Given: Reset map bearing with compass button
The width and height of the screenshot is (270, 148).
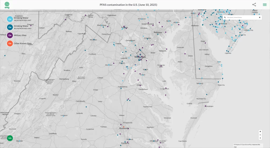Looking at the screenshot, I should [x=260, y=138].
